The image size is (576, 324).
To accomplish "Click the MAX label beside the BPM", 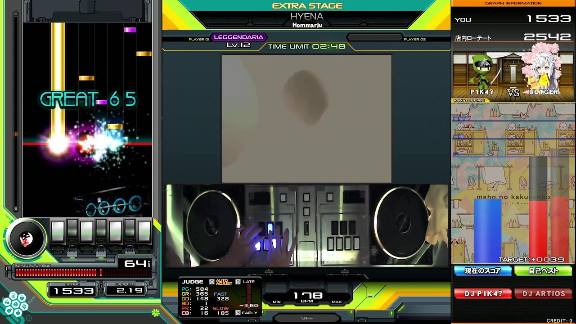I will click(337, 302).
